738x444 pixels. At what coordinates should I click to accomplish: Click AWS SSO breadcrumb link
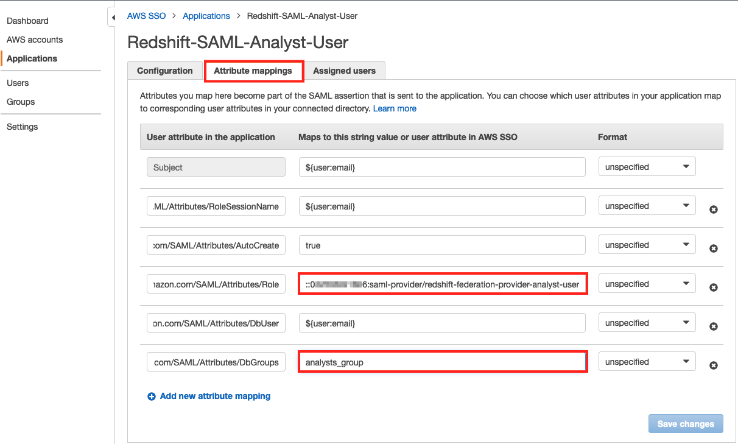click(146, 16)
